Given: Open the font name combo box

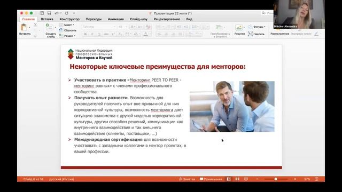Looking at the screenshot, I should (99, 27).
